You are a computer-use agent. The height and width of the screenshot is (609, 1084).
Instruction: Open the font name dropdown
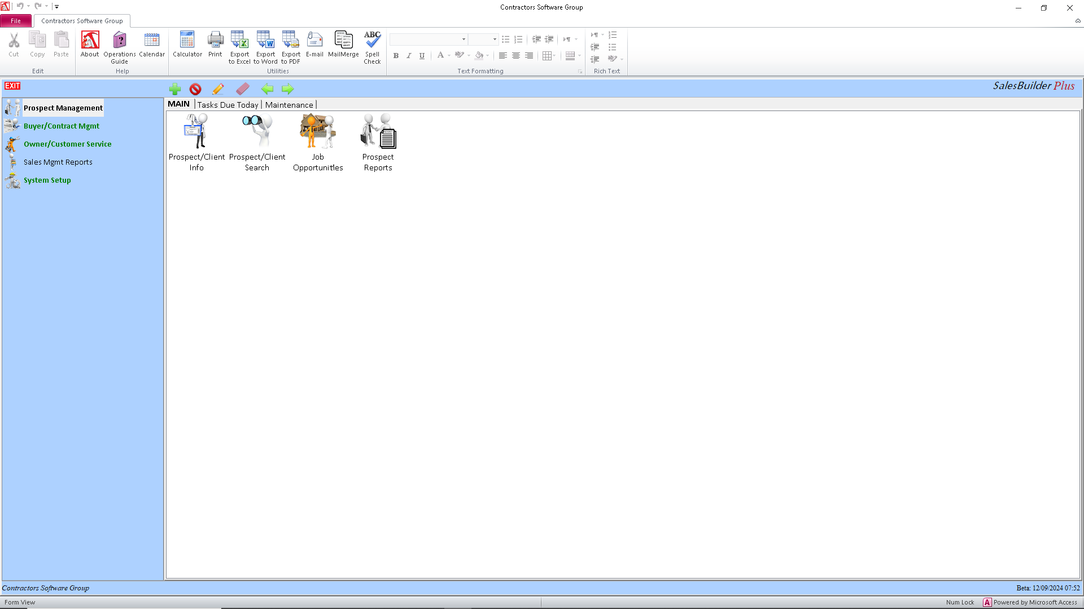pos(463,39)
